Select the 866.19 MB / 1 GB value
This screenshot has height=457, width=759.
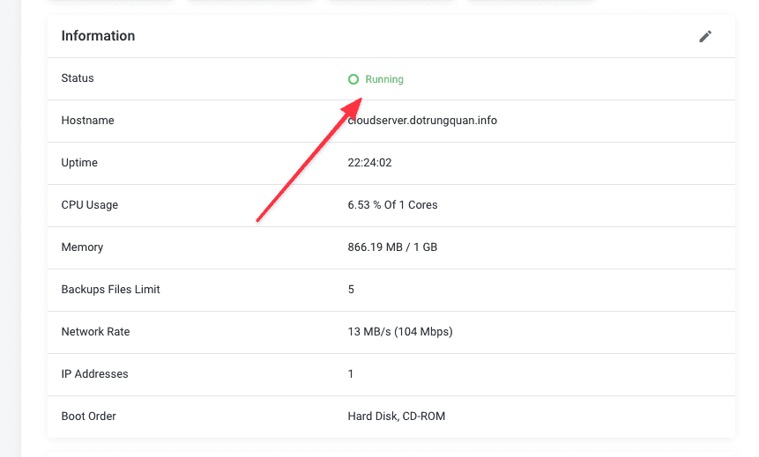tap(392, 247)
